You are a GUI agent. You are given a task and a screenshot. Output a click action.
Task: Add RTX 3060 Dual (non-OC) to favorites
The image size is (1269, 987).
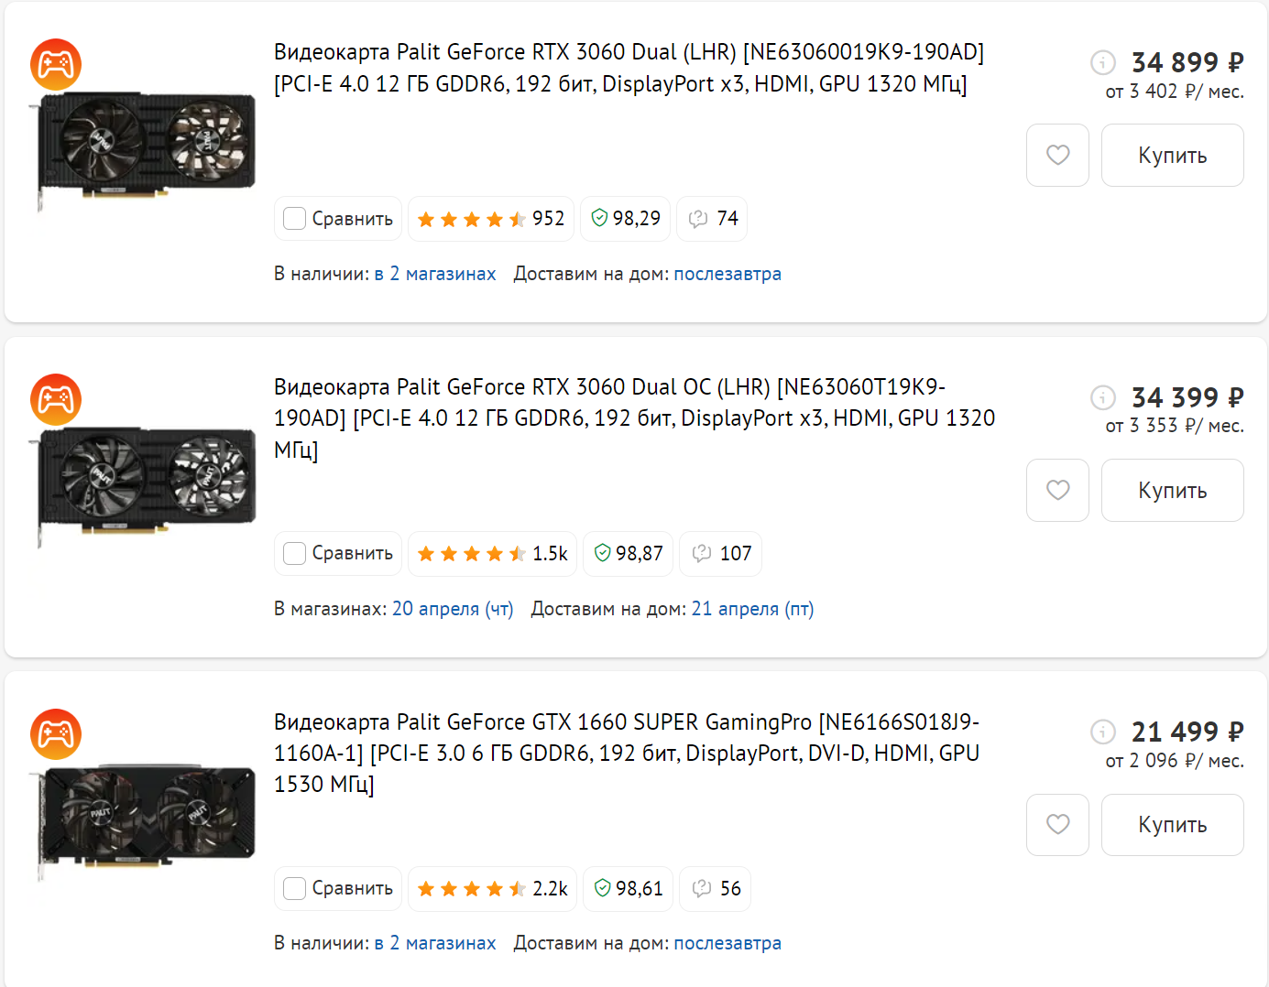coord(1057,155)
